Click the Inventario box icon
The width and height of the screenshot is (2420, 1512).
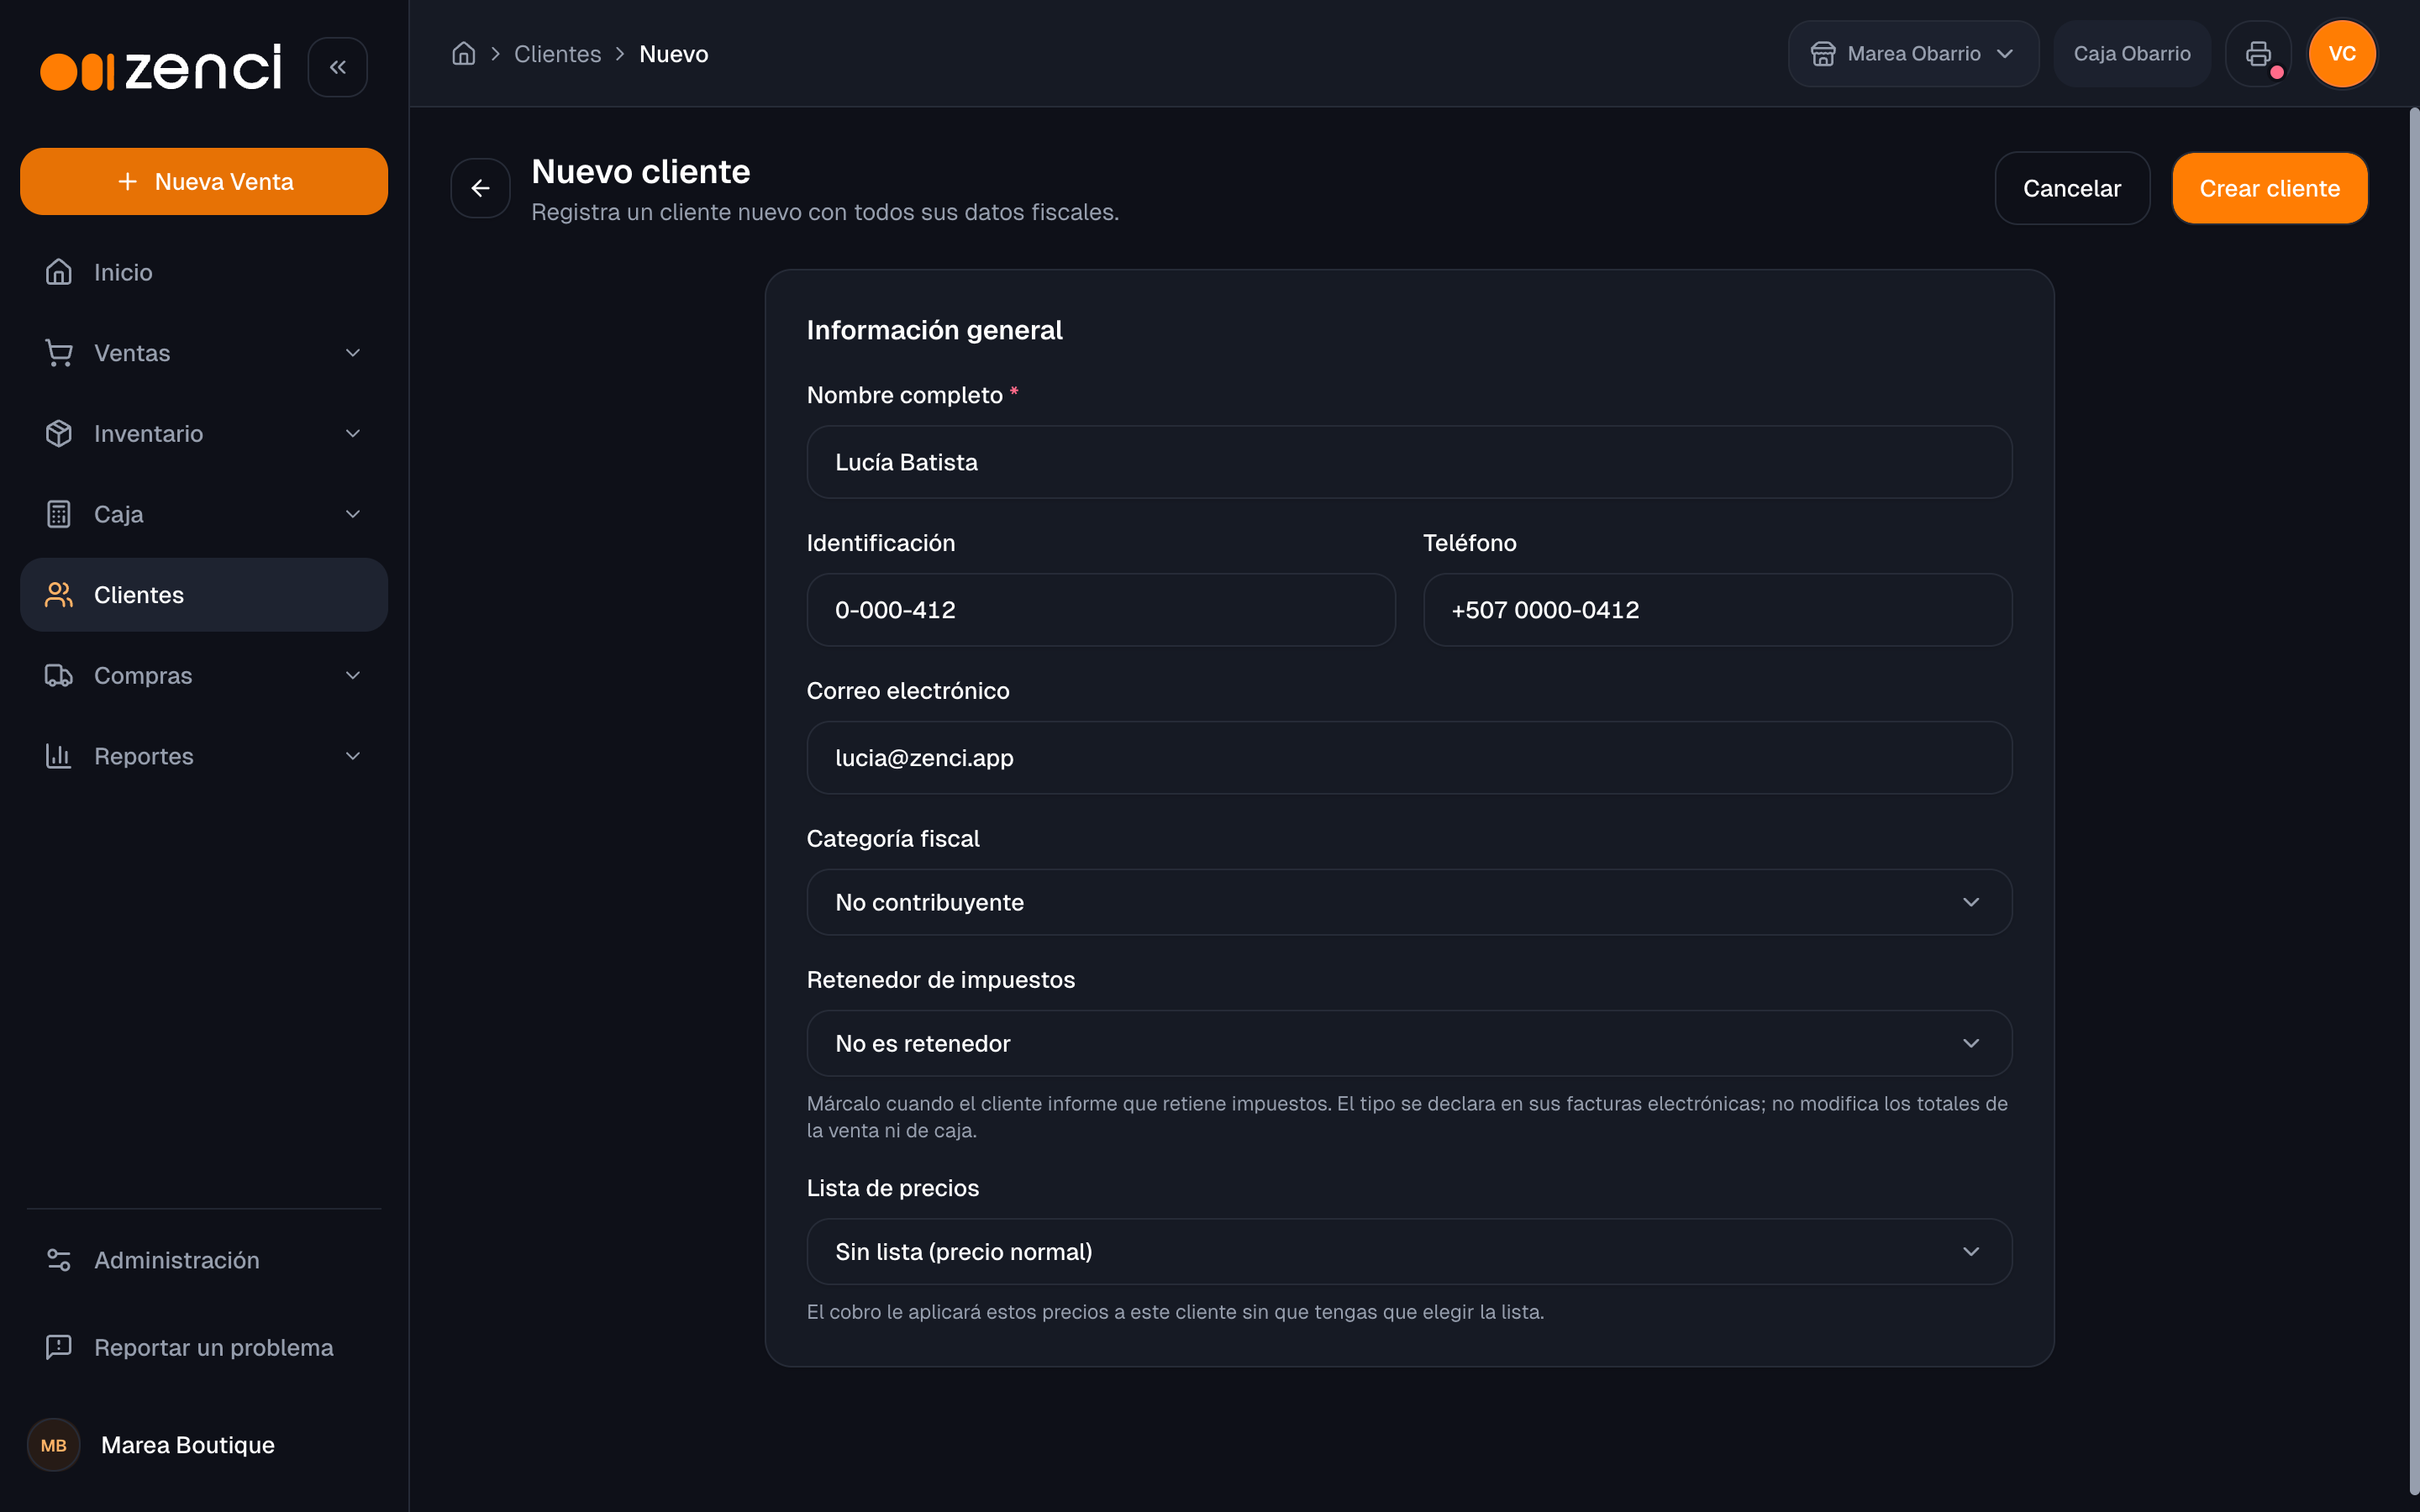59,433
